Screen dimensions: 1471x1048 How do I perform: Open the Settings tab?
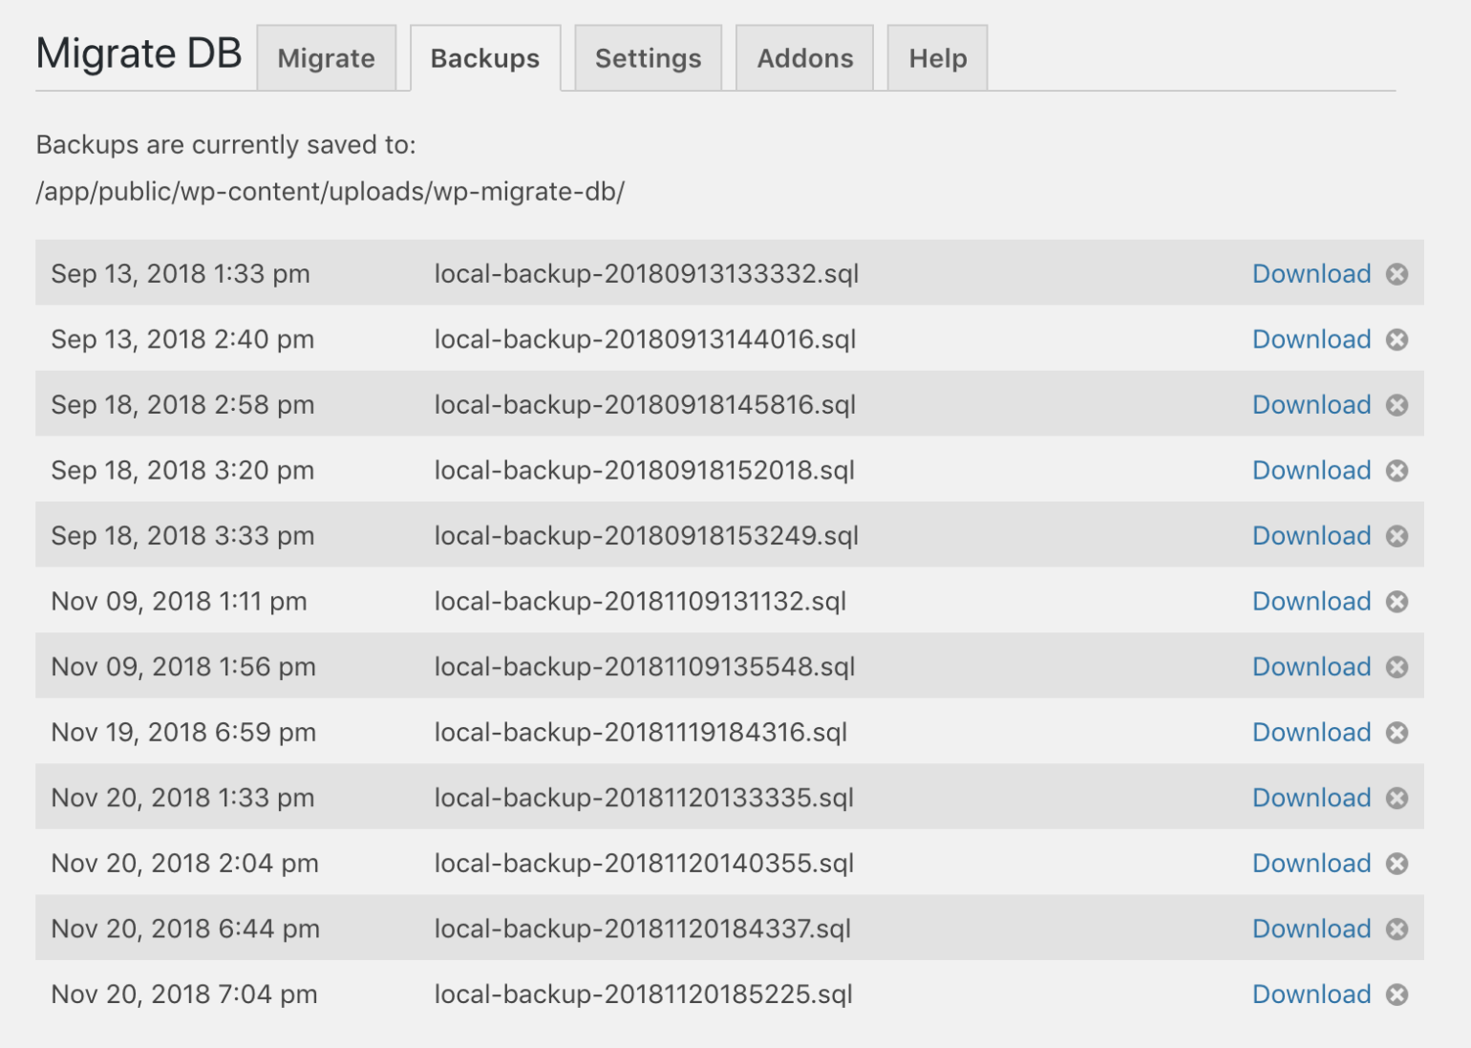(648, 58)
